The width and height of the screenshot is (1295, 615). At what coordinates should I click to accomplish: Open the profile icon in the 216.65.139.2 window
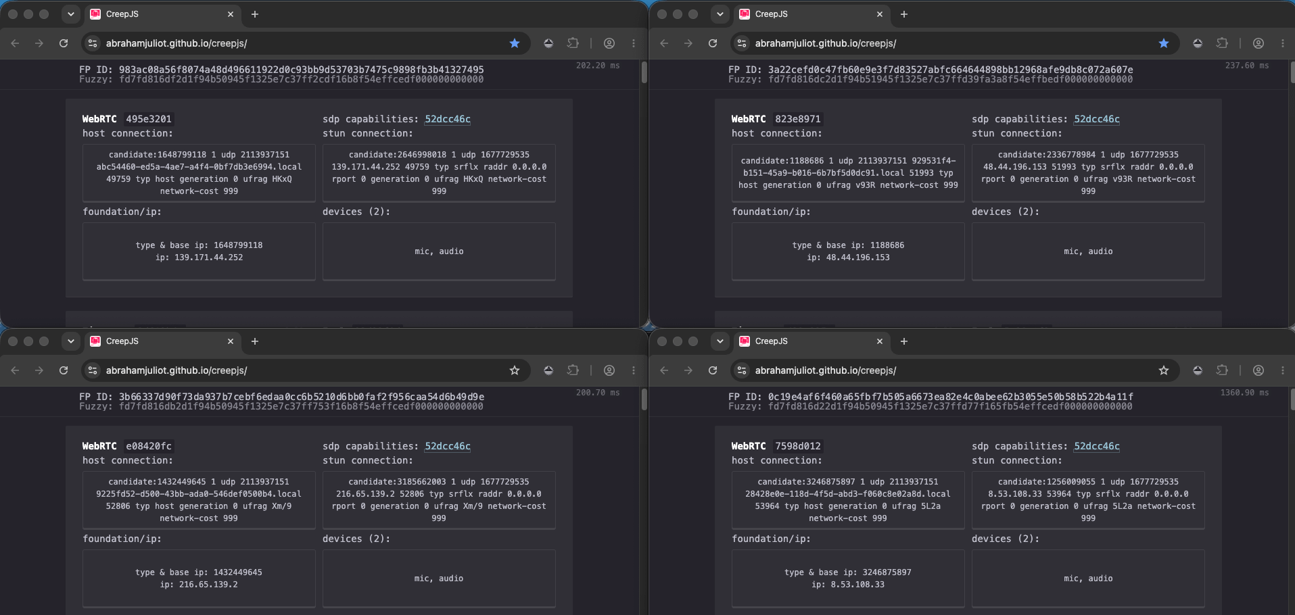point(609,370)
